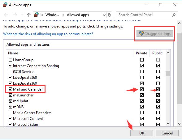Toggle Mail and Calendar Private checkbox
Image resolution: width=182 pixels, height=140 pixels.
(x=142, y=89)
